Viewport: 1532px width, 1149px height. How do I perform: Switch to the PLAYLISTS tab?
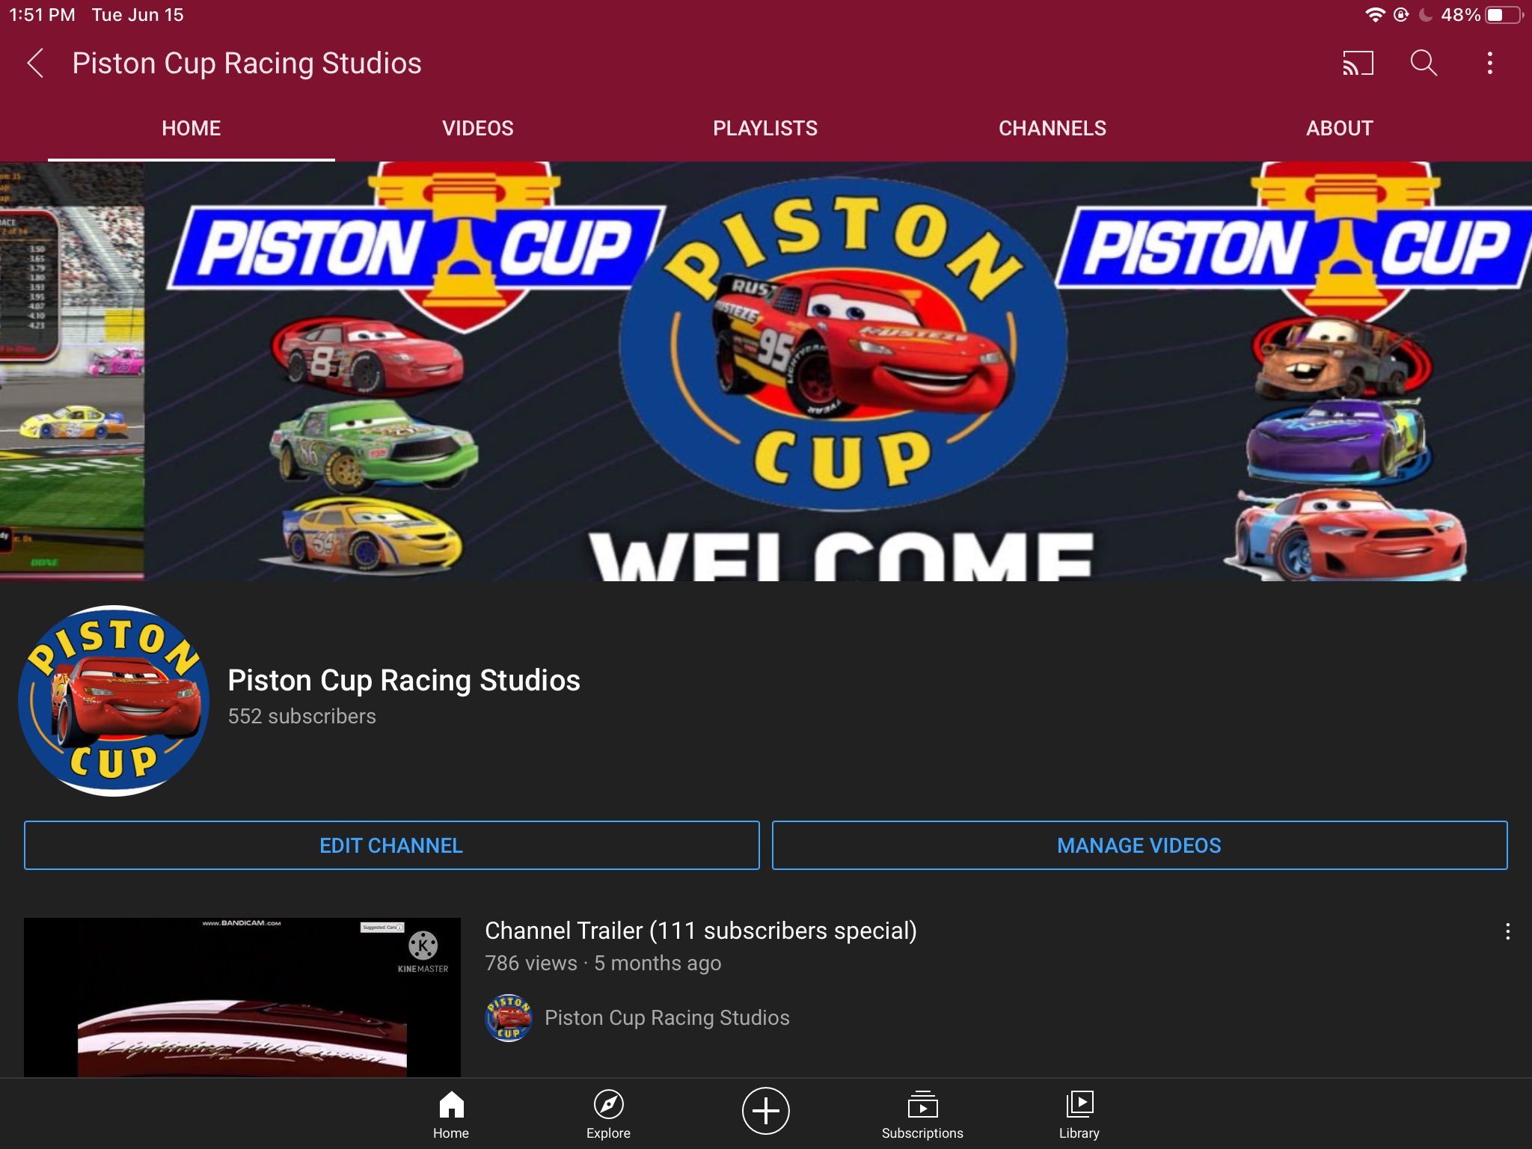click(765, 128)
